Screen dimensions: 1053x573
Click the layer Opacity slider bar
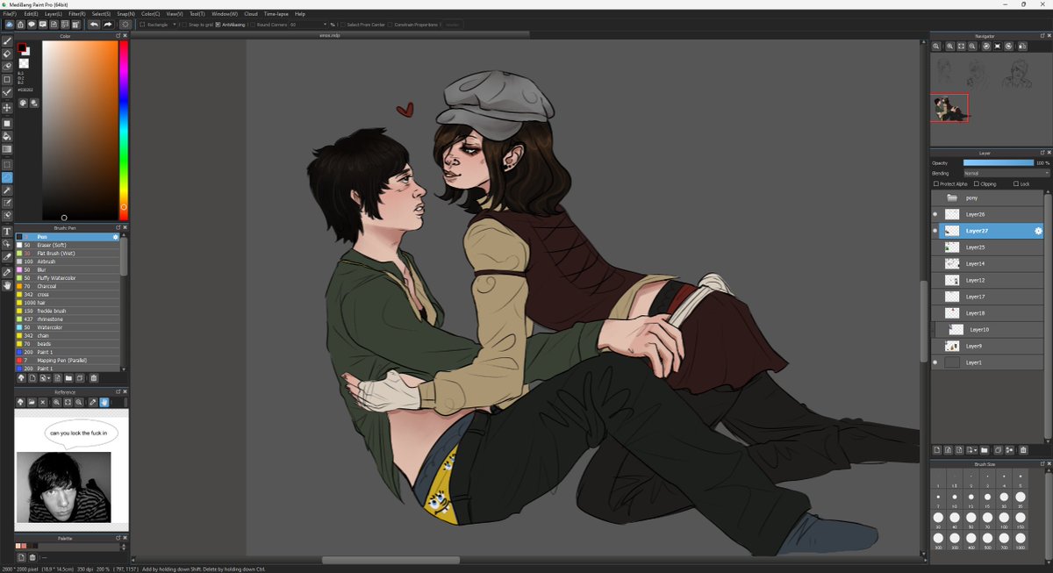pyautogui.click(x=999, y=163)
